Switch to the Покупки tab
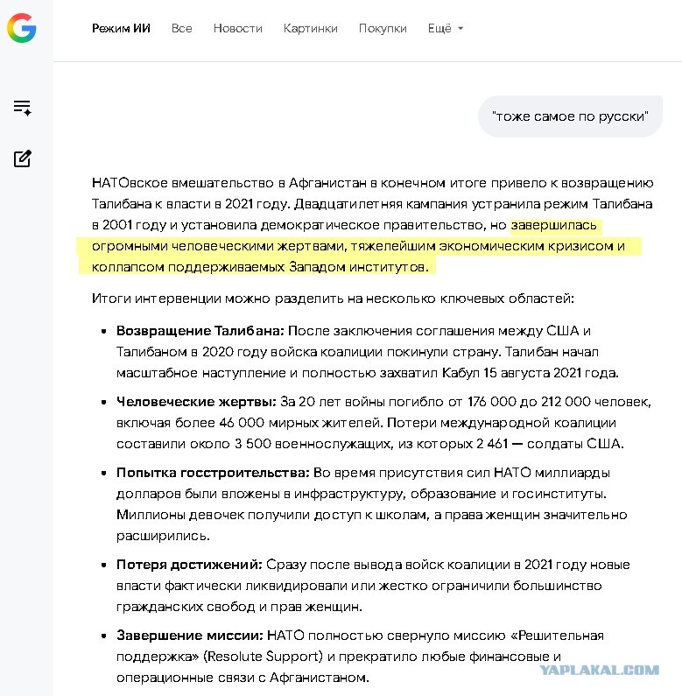Viewport: 682px width, 696px height. (383, 28)
